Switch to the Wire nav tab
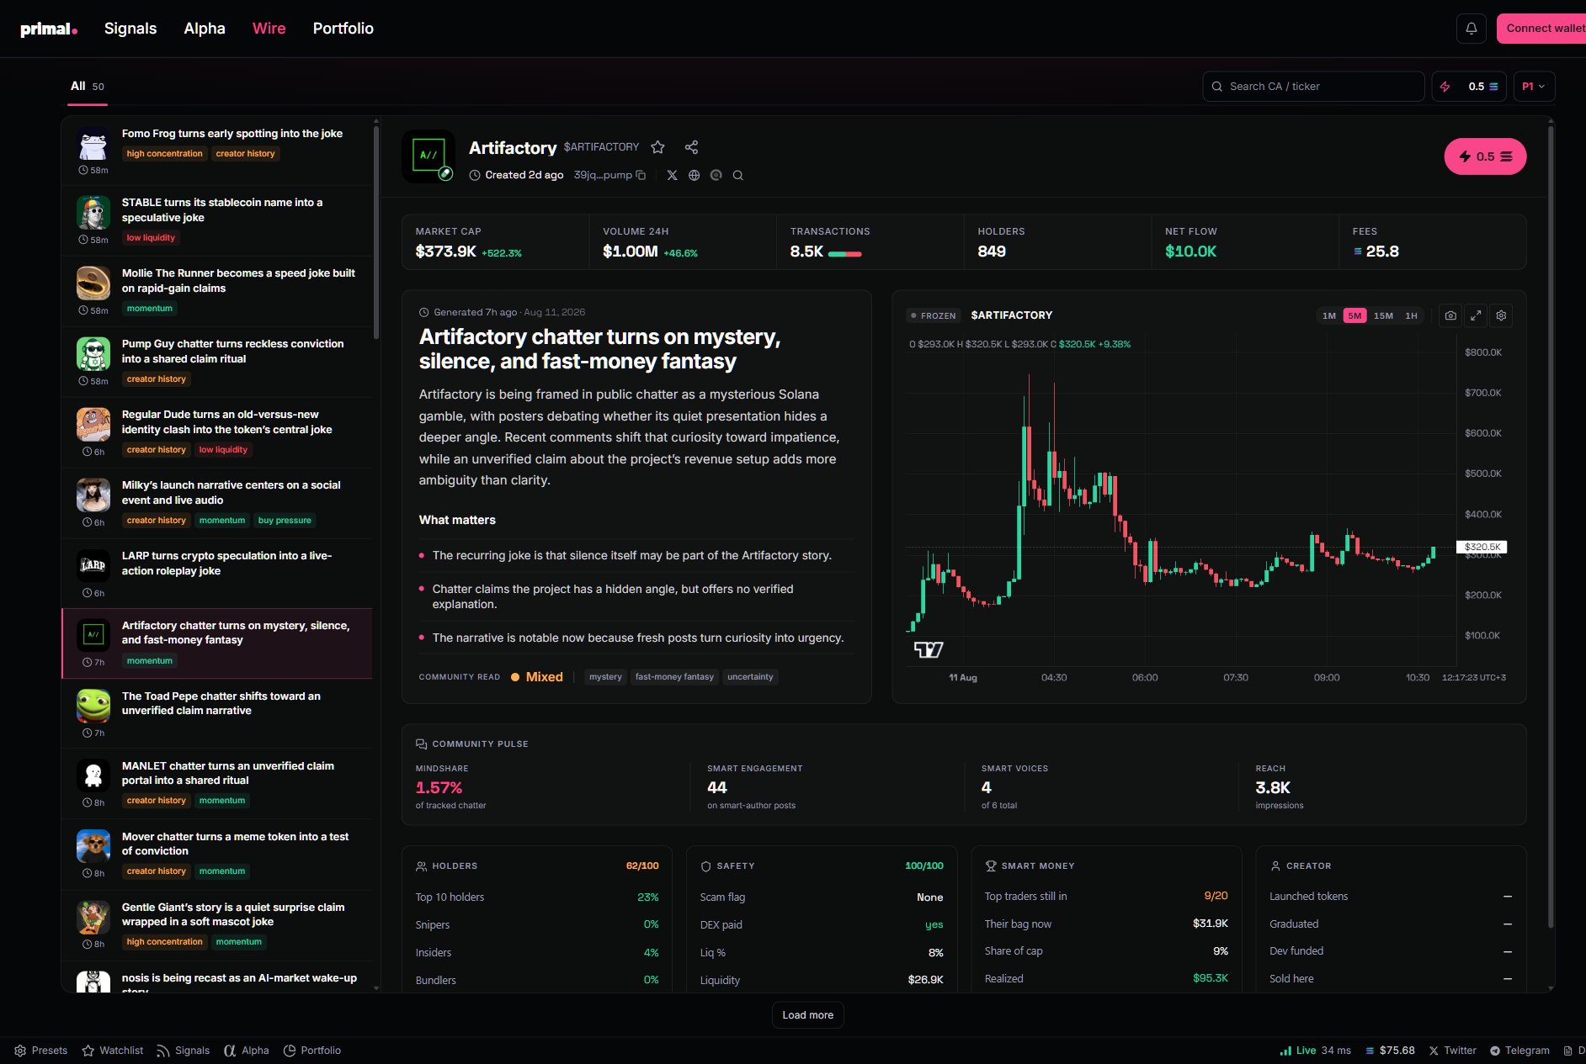1586x1064 pixels. pyautogui.click(x=269, y=29)
